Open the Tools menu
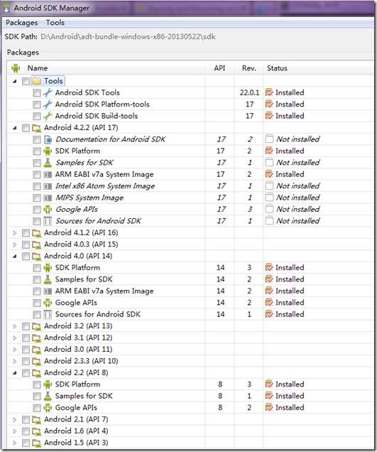 (55, 23)
